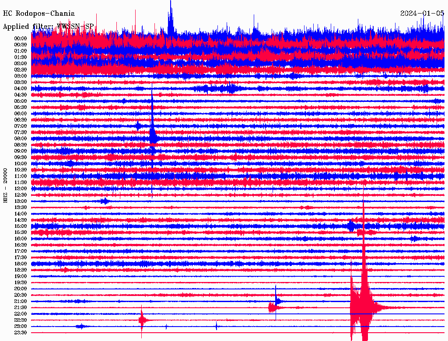Click the 15:00 time label
This screenshot has width=448, height=341.
point(21,226)
